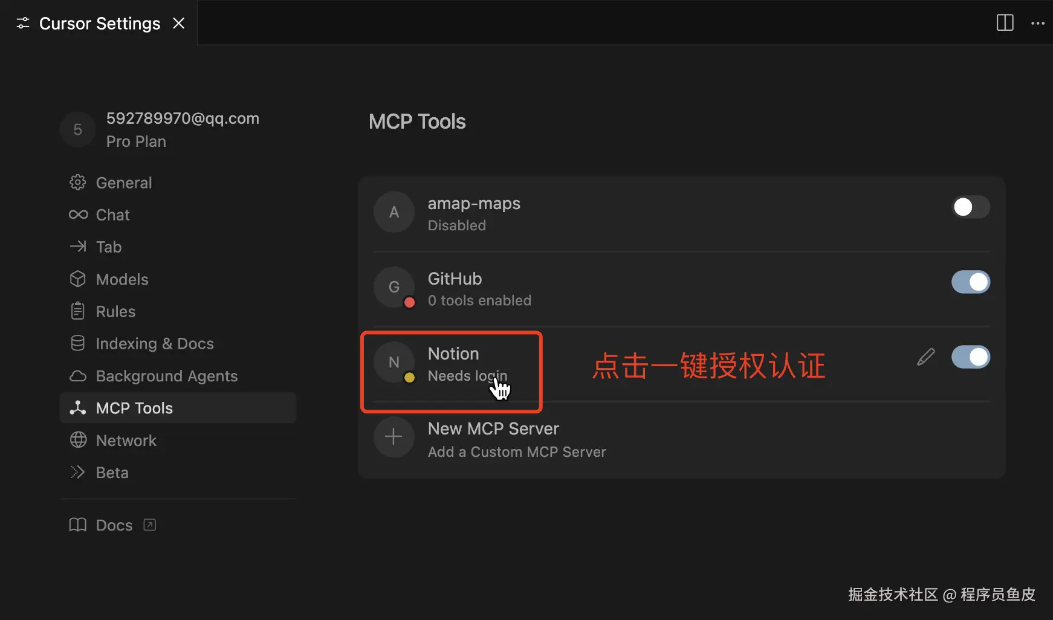Open the more actions ellipsis menu
Screen dimensions: 1053x620
click(1038, 23)
